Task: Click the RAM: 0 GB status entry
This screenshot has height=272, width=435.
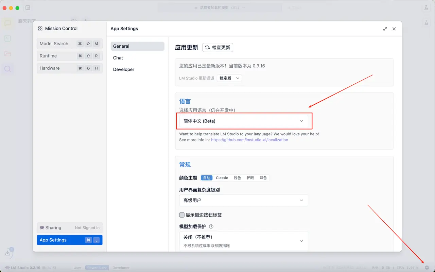Action: 382,268
